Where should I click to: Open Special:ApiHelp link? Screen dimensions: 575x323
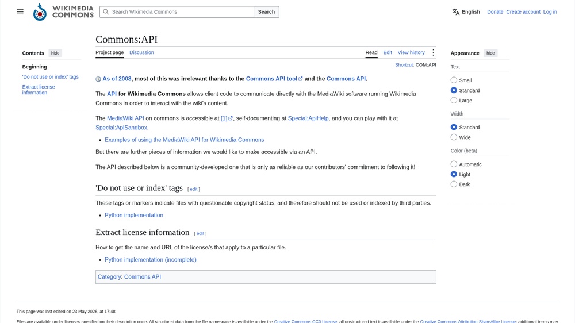point(308,118)
